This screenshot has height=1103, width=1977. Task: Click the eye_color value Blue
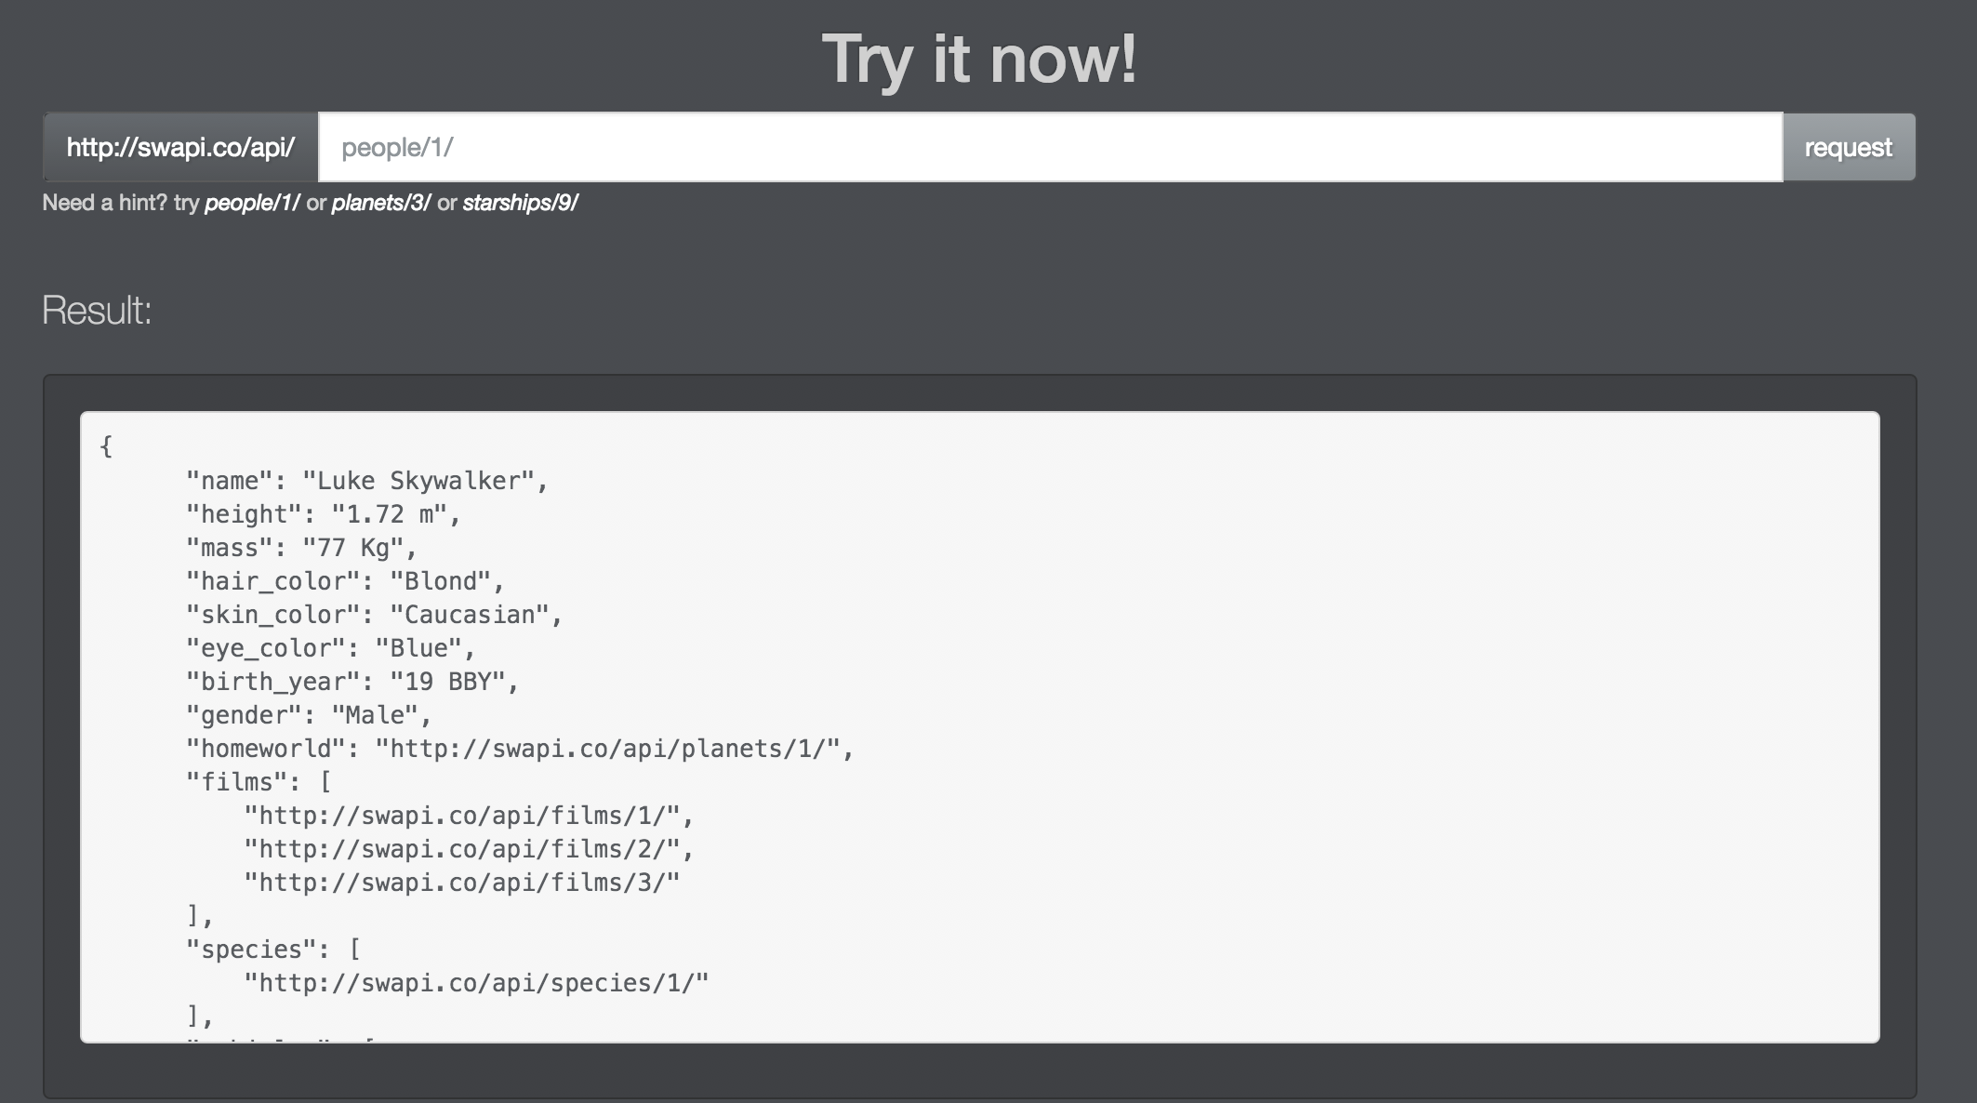coord(427,647)
